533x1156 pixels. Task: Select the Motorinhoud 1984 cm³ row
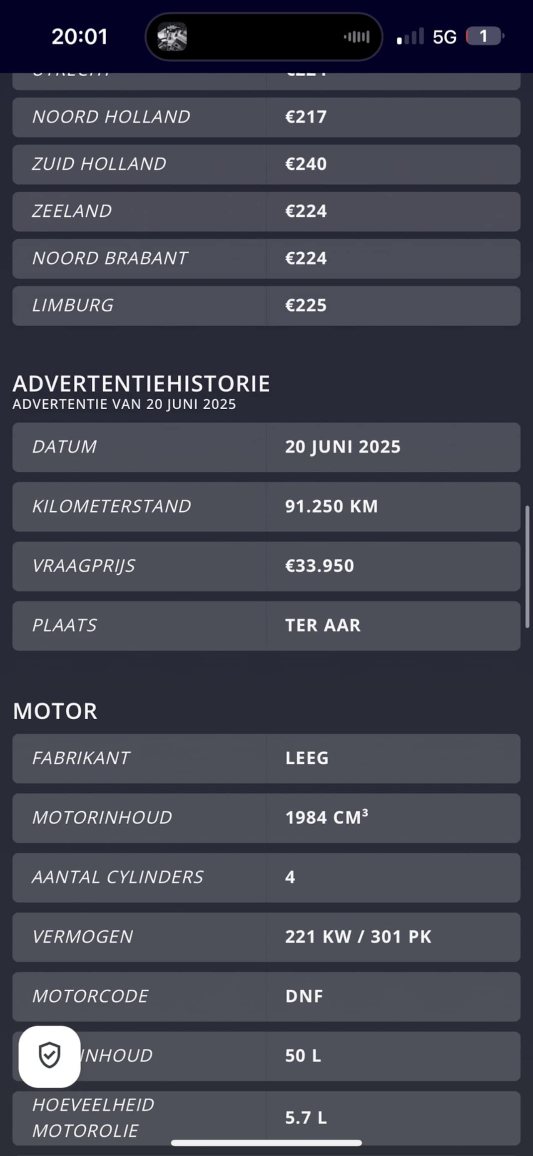pos(266,818)
